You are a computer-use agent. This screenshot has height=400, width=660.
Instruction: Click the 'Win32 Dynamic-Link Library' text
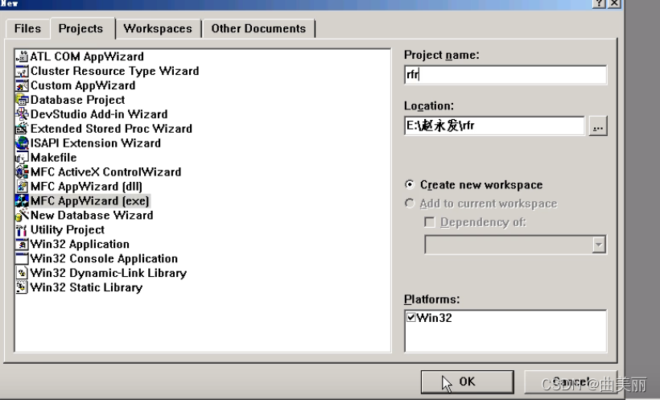coord(109,273)
